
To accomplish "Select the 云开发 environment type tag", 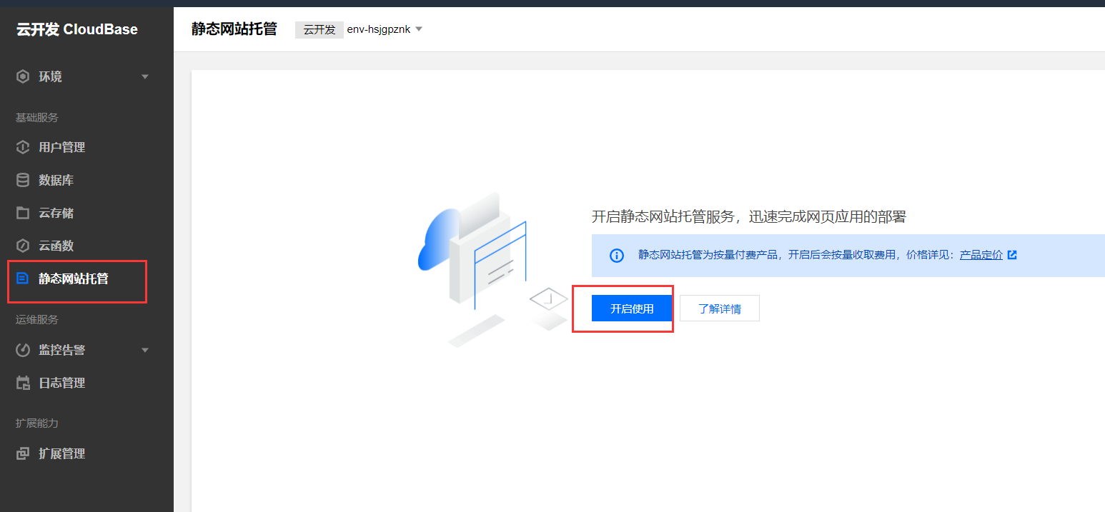I will point(319,29).
